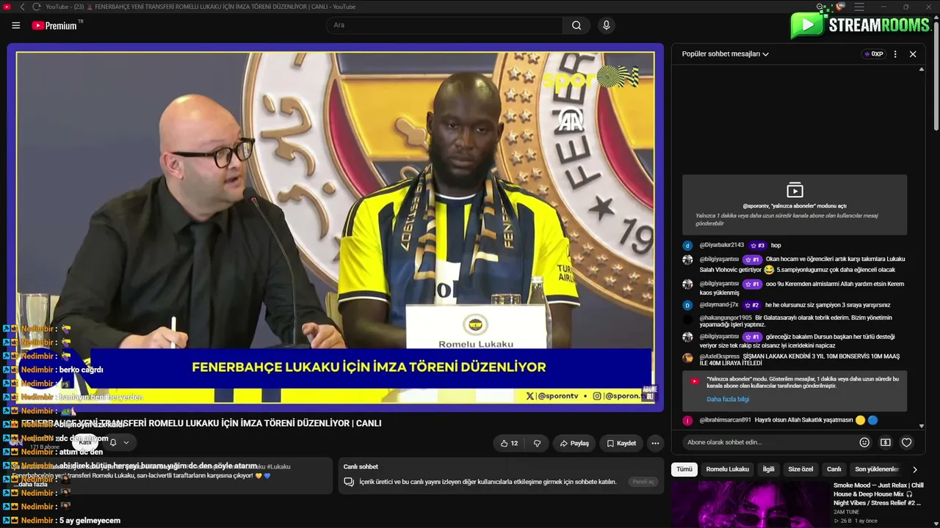Open the Smoke Mood video thumbnail
940x528 pixels.
click(x=750, y=505)
